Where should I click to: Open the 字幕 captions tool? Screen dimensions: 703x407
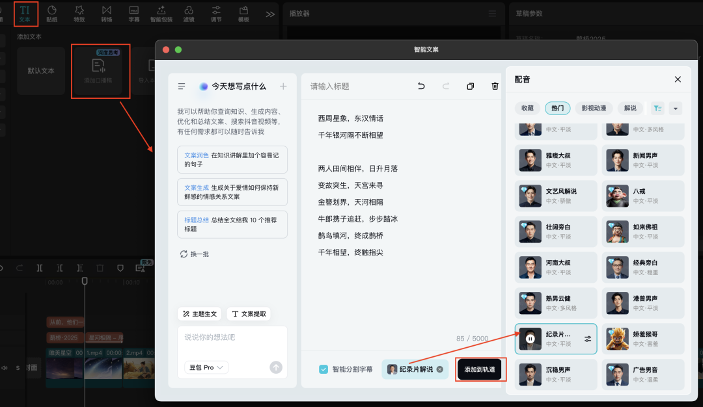pos(135,13)
